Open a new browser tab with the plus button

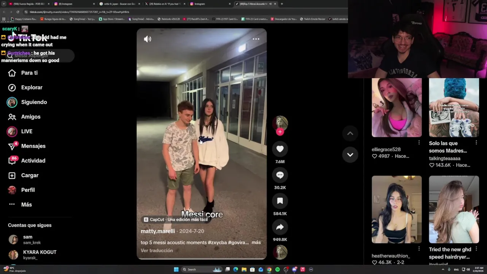[x=282, y=4]
